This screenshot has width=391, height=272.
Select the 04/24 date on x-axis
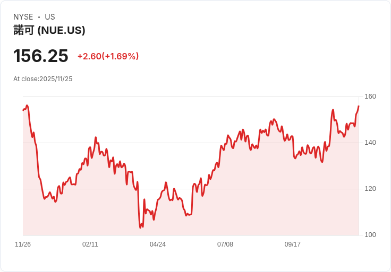point(158,244)
